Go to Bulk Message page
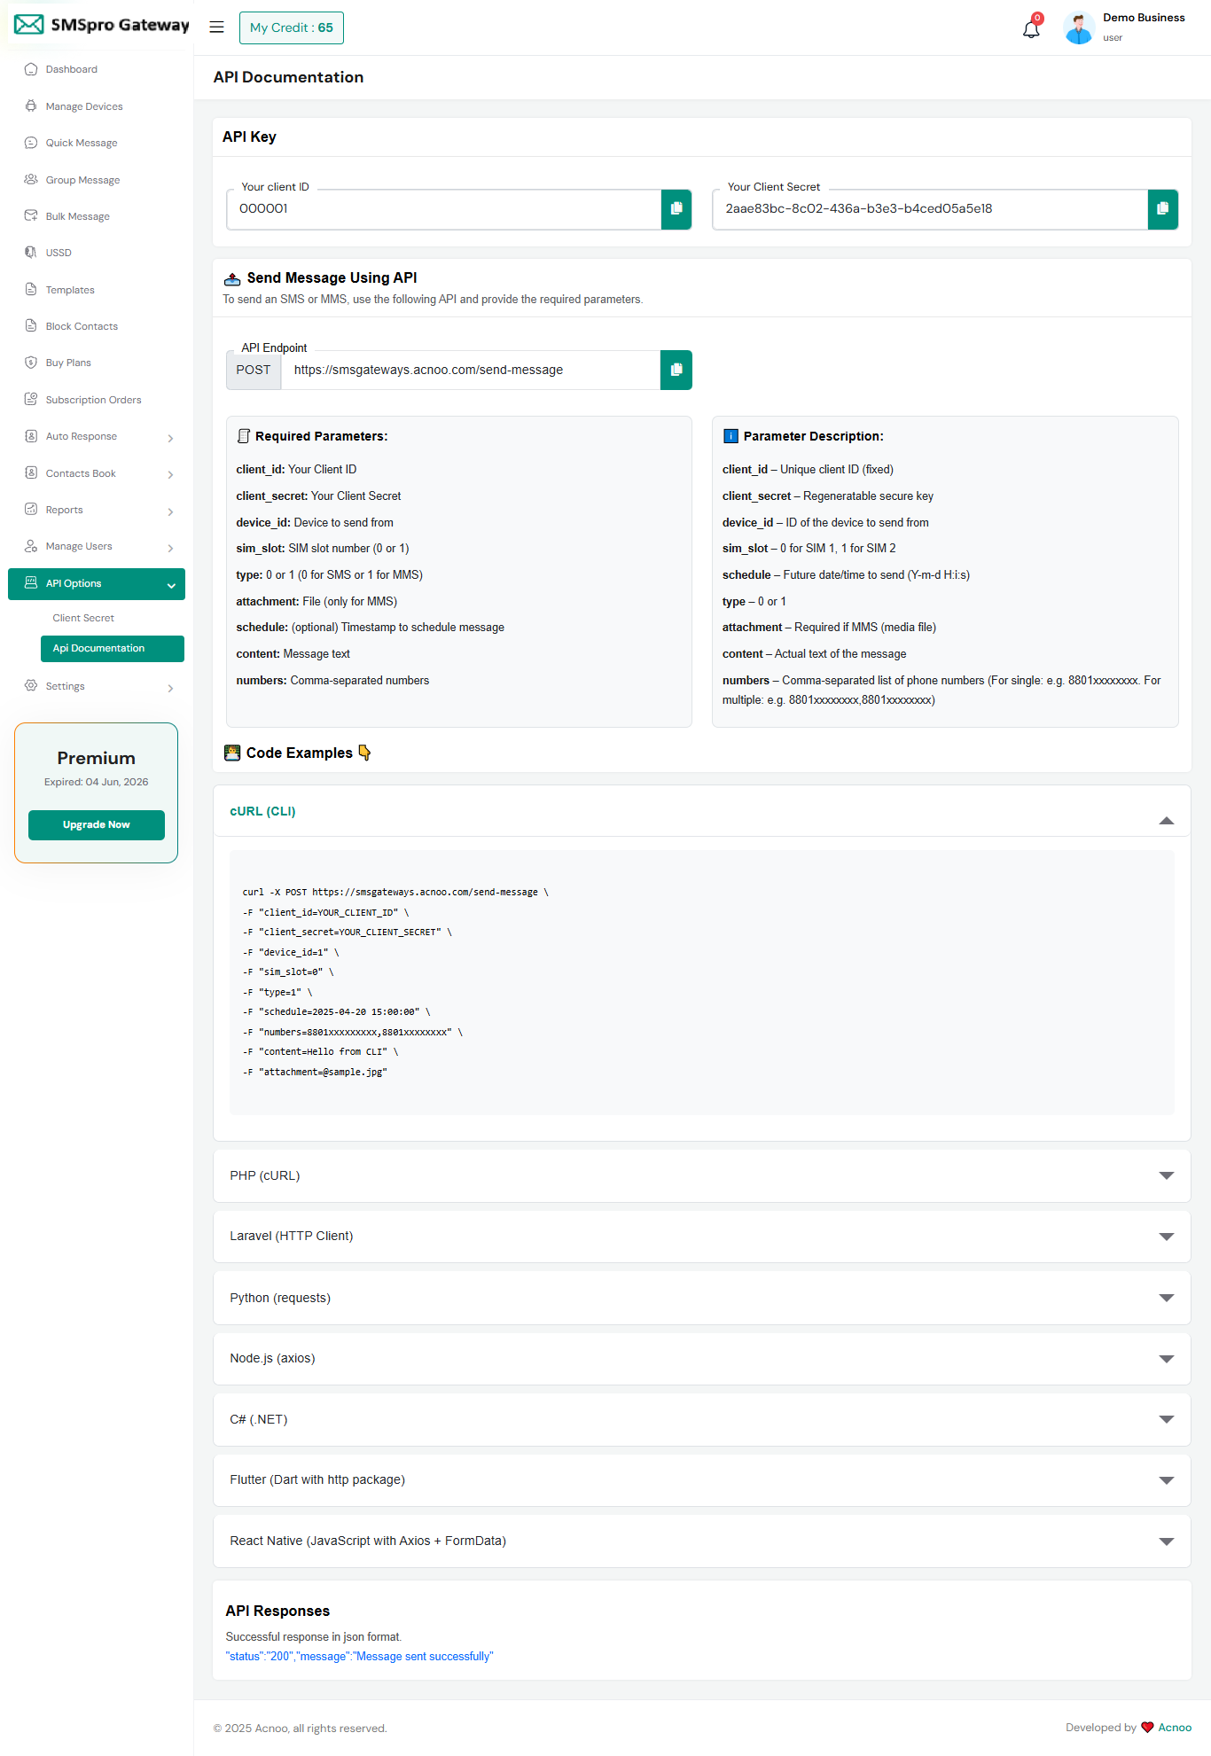This screenshot has height=1756, width=1211. 78,216
